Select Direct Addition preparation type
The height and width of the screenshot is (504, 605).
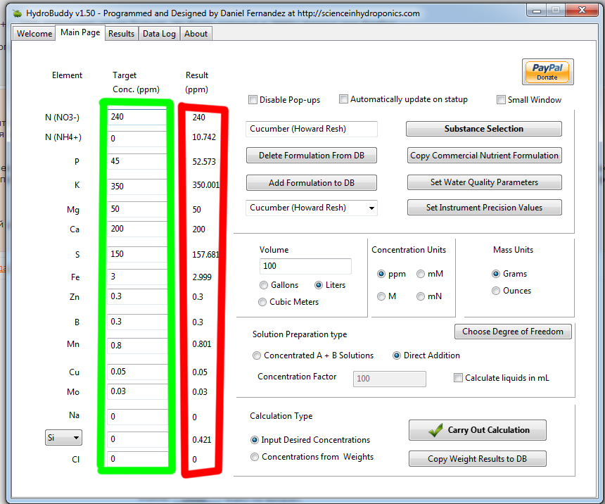397,355
